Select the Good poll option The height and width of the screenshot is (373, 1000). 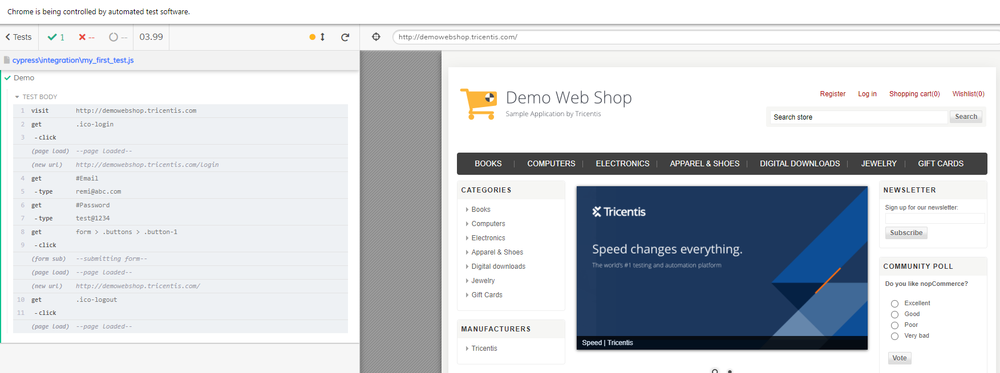pos(894,314)
